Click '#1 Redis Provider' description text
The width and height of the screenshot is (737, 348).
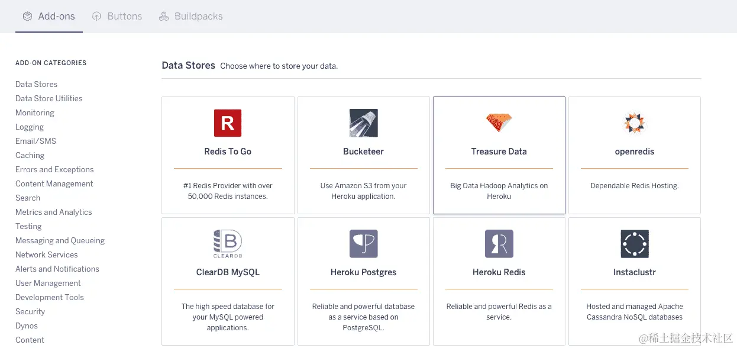click(228, 191)
